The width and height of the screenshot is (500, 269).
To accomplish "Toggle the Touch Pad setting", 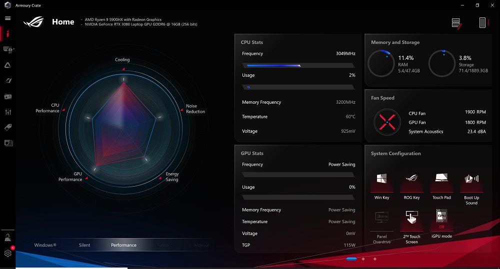I will (441, 187).
